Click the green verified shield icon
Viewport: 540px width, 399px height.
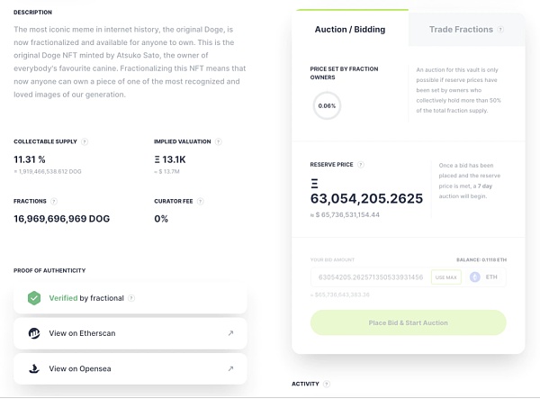click(x=34, y=298)
